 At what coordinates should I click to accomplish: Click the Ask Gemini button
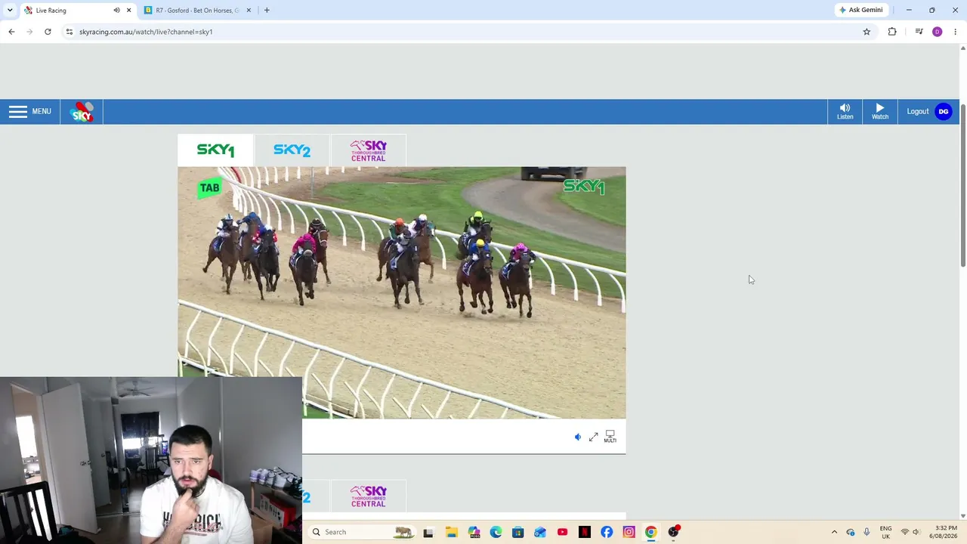pyautogui.click(x=860, y=10)
